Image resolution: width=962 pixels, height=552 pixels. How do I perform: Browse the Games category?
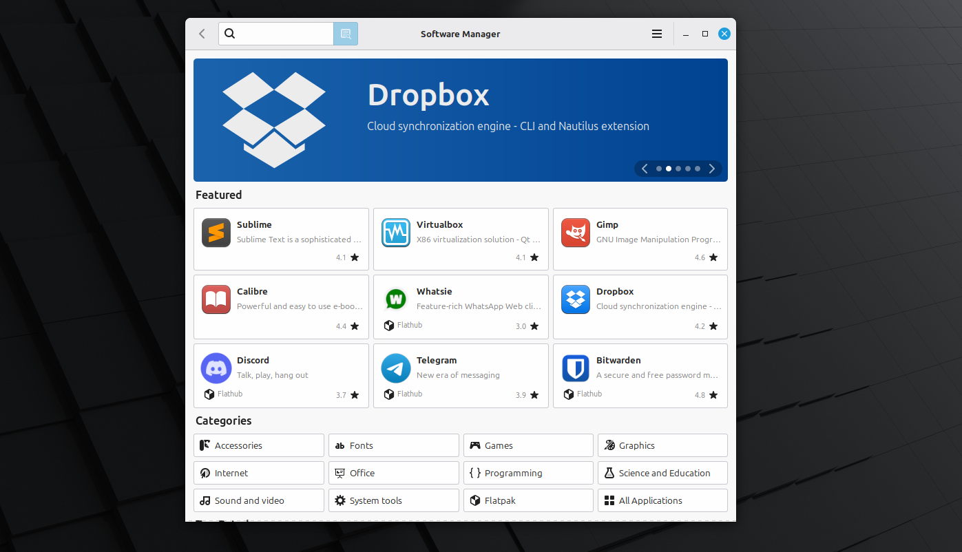click(527, 445)
